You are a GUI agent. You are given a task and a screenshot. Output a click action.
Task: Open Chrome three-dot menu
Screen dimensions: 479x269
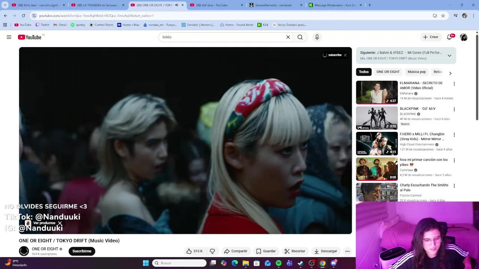[473, 16]
